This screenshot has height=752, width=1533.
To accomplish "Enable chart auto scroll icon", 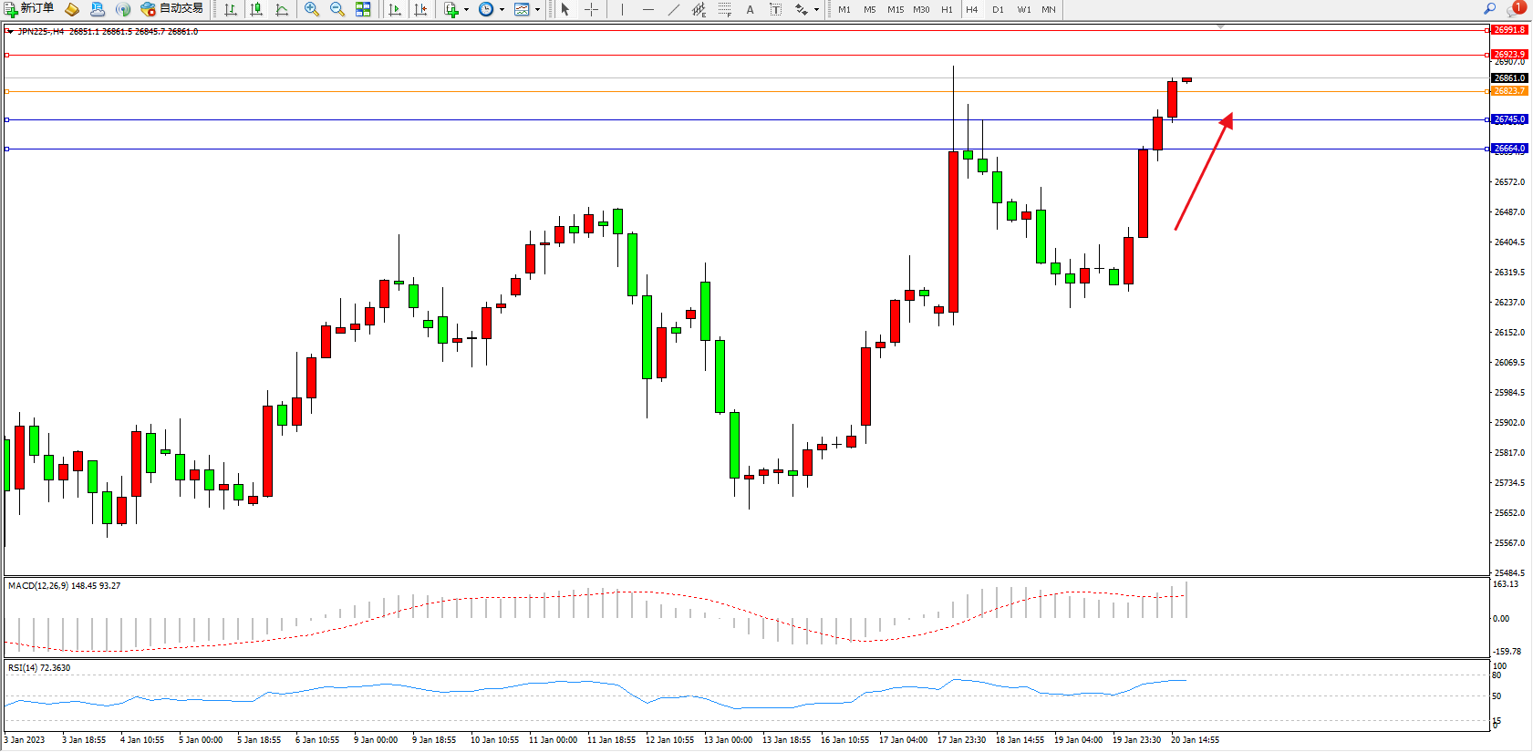I will click(395, 9).
